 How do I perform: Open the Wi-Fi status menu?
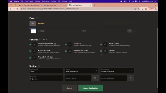[x=129, y=1]
